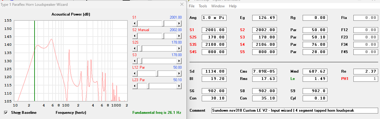
Task: Click the Le field showing 1.49
Action: 315,79
